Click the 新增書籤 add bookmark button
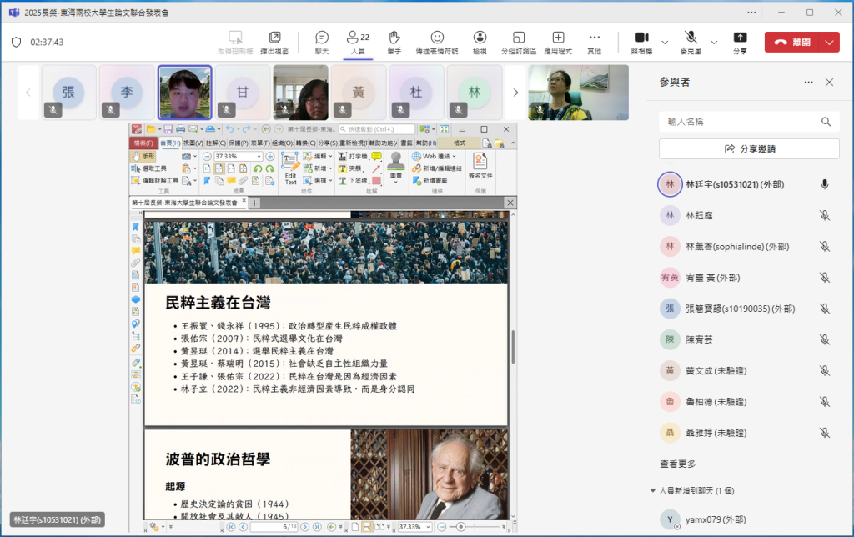Viewport: 854px width, 537px height. click(430, 181)
